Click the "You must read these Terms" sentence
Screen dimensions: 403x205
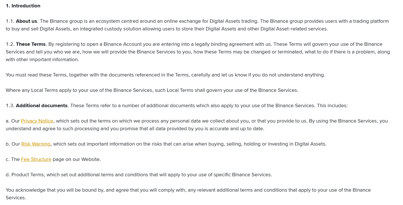pos(165,75)
